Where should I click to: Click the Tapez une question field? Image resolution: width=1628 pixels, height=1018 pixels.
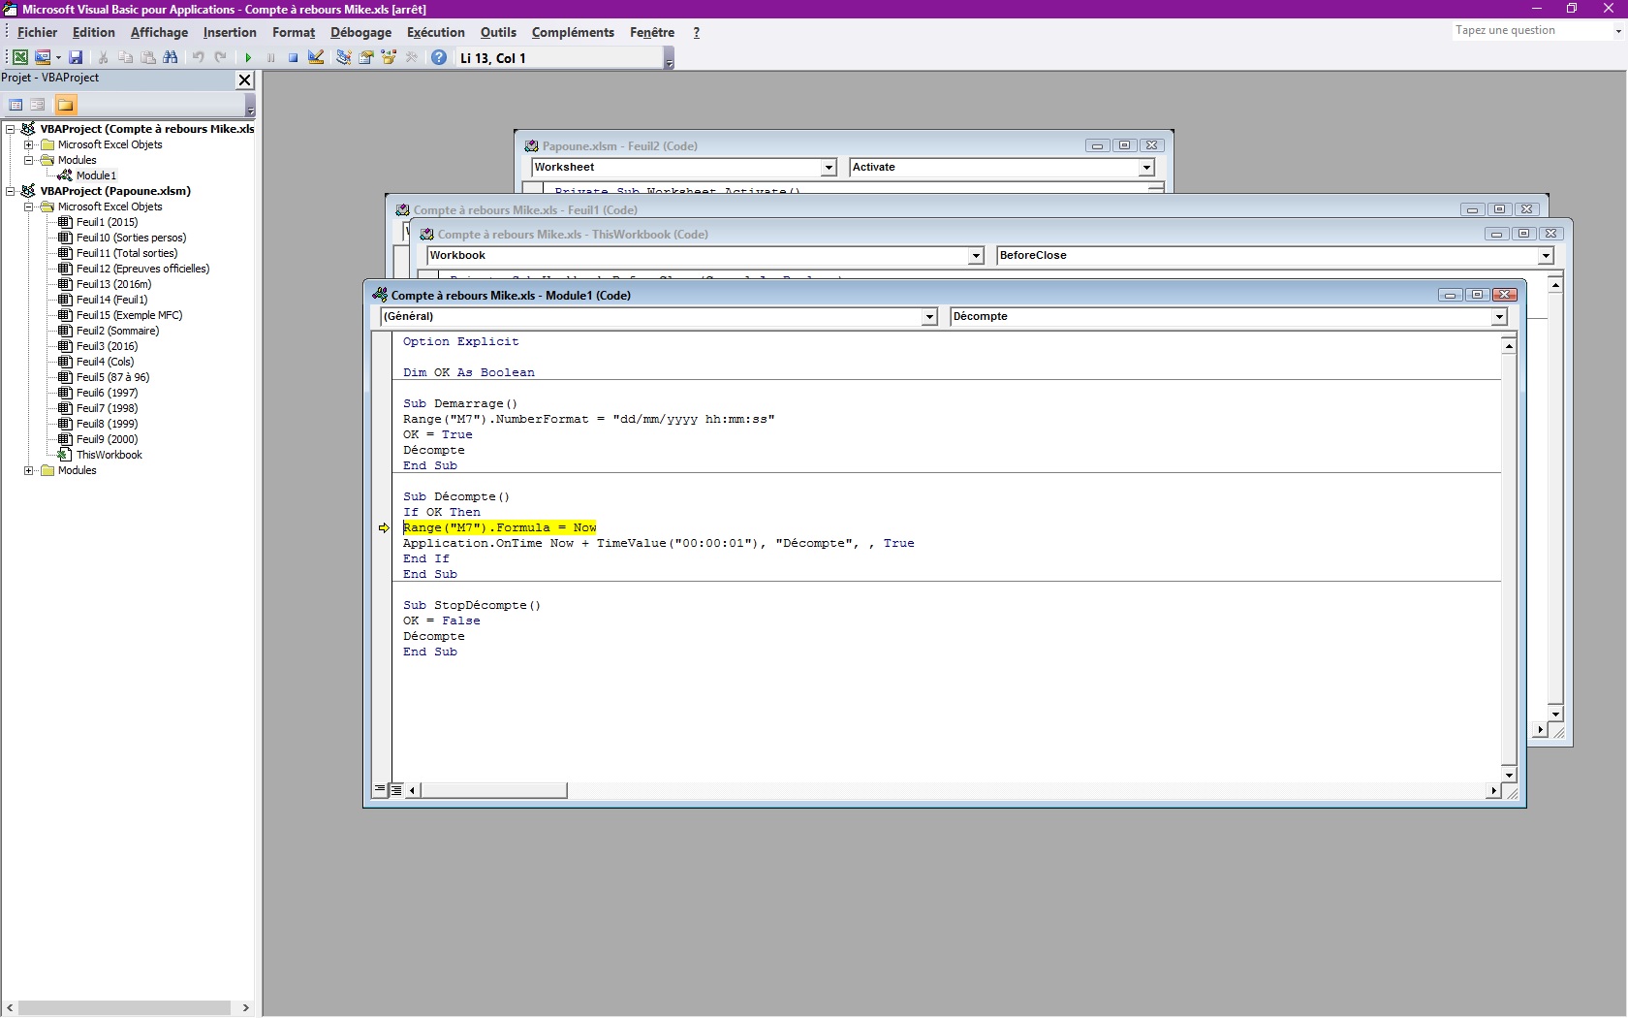(1531, 30)
